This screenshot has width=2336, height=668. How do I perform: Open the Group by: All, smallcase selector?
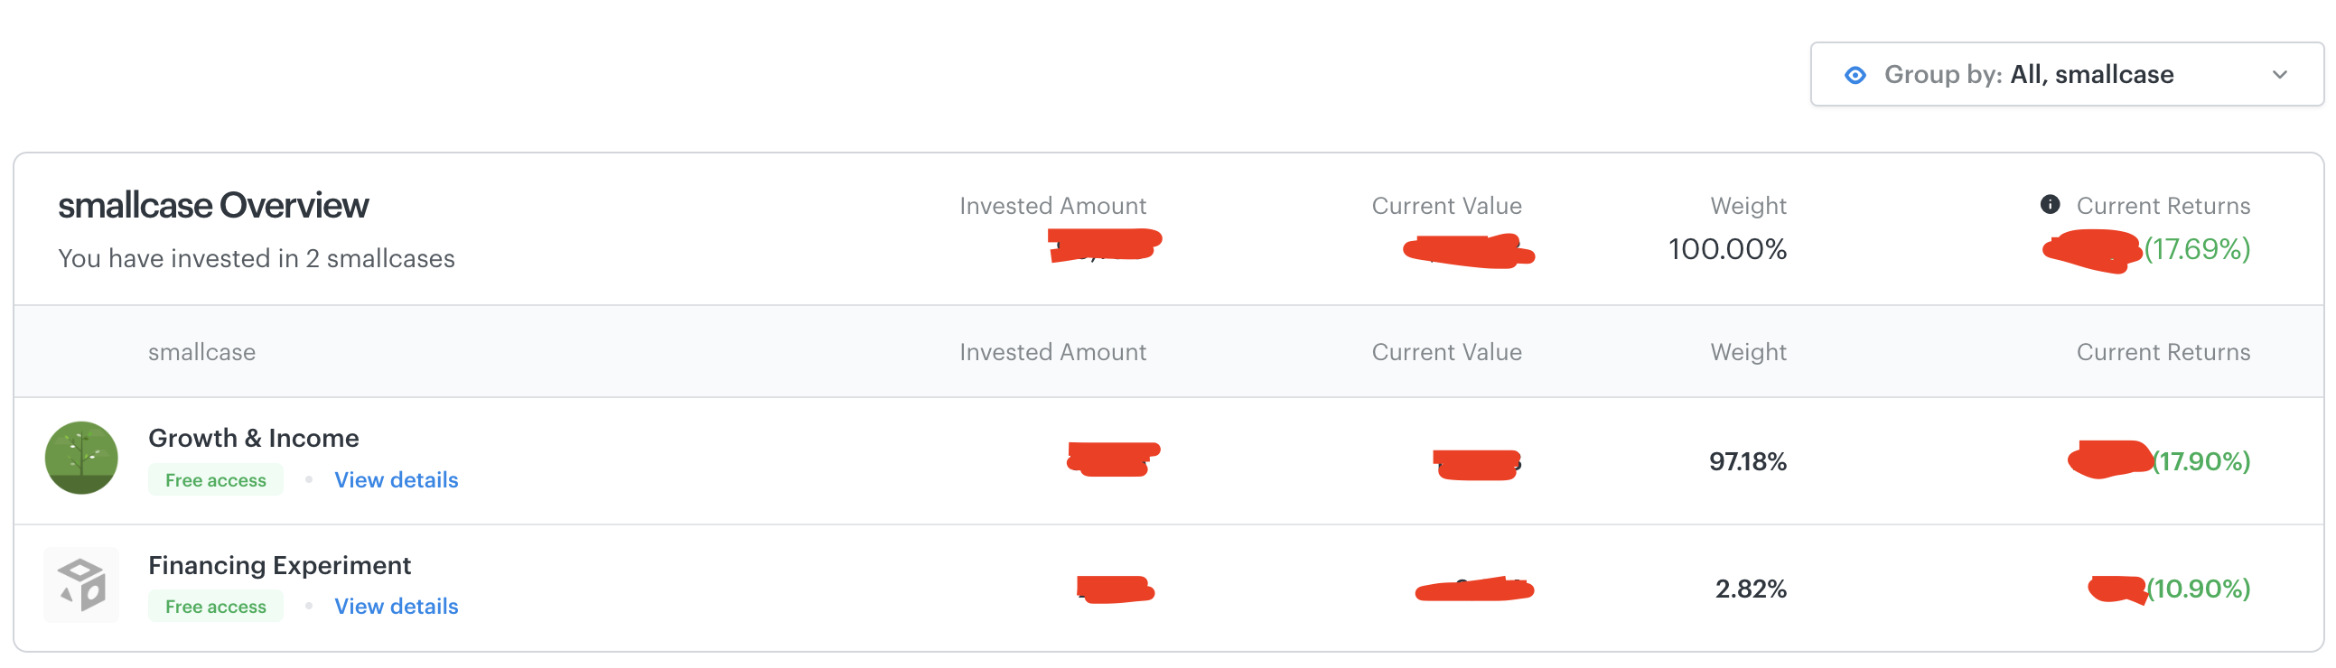2067,74
